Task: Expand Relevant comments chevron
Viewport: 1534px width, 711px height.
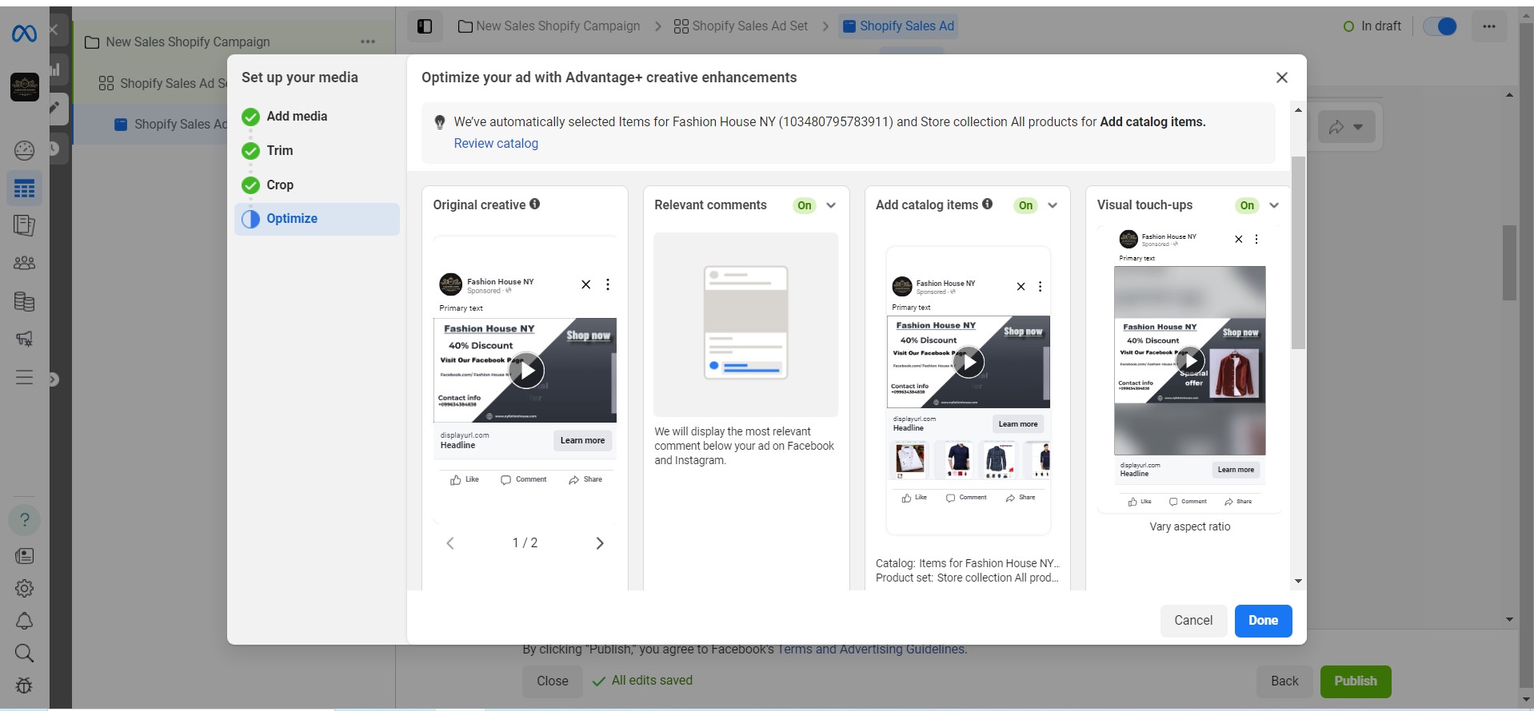Action: pos(831,205)
